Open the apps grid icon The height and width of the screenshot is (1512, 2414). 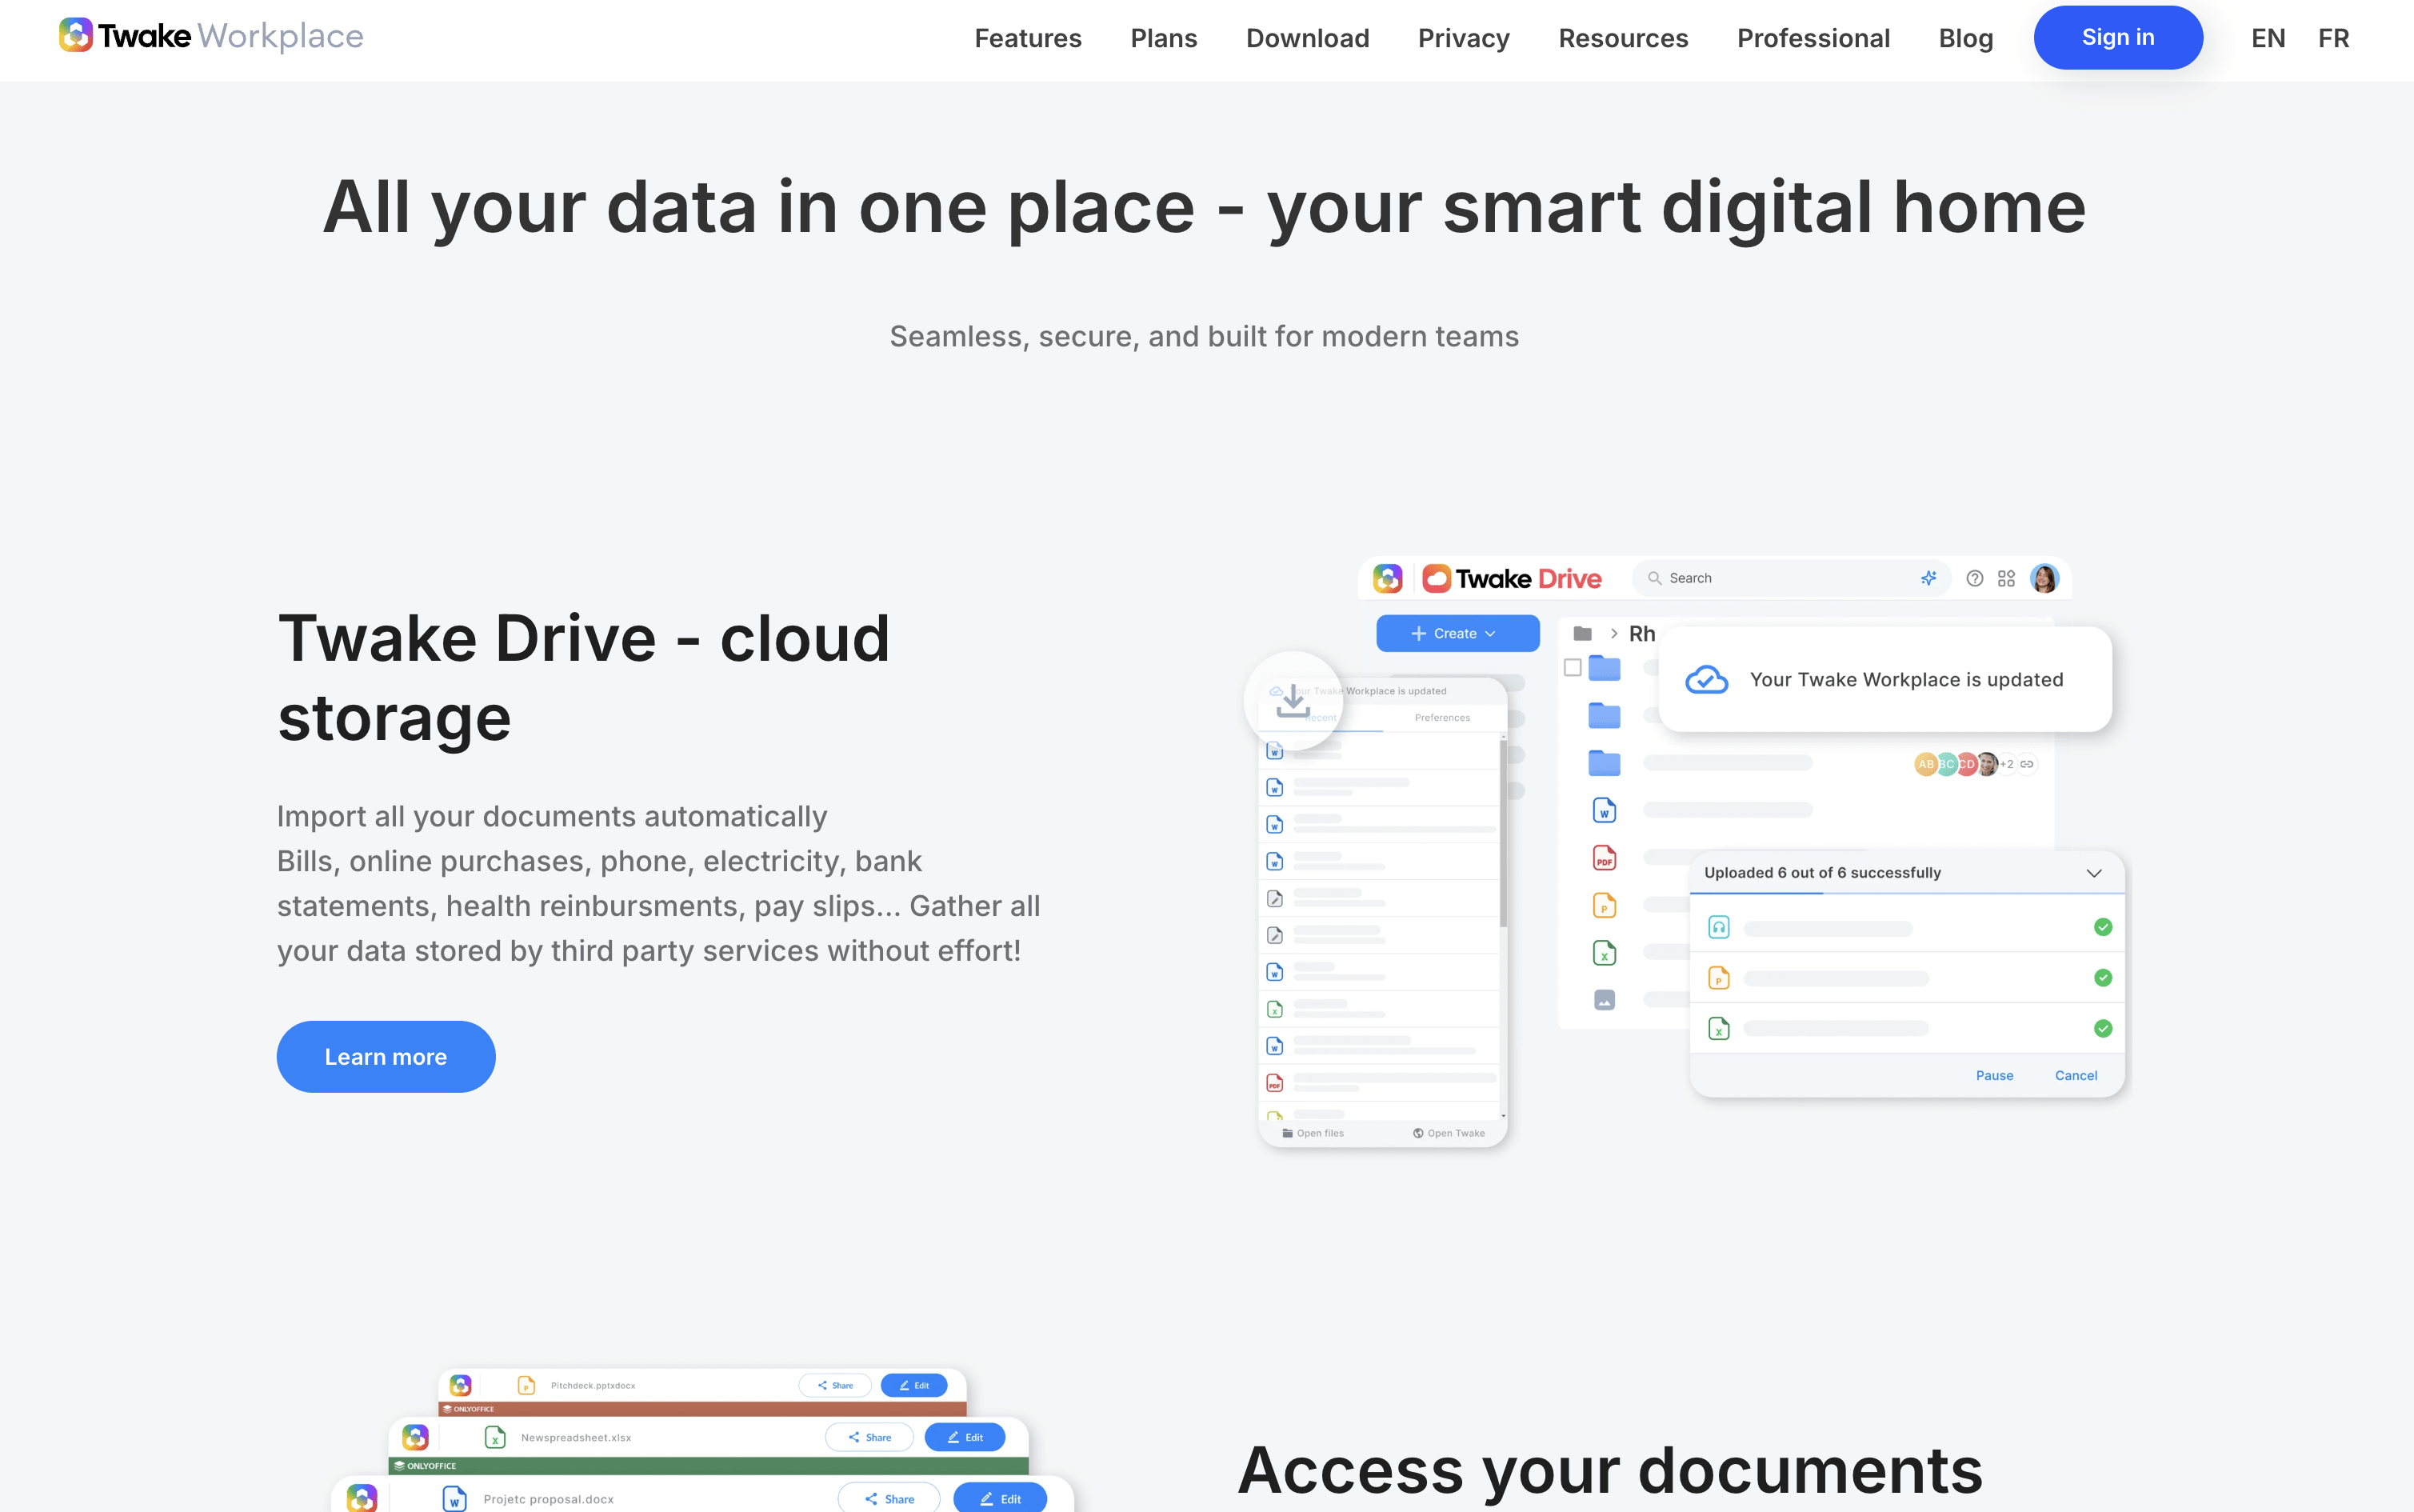coord(2006,578)
